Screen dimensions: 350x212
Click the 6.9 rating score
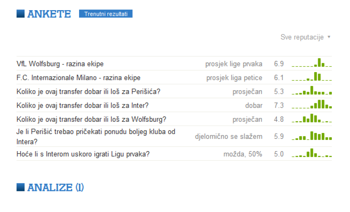coord(279,64)
